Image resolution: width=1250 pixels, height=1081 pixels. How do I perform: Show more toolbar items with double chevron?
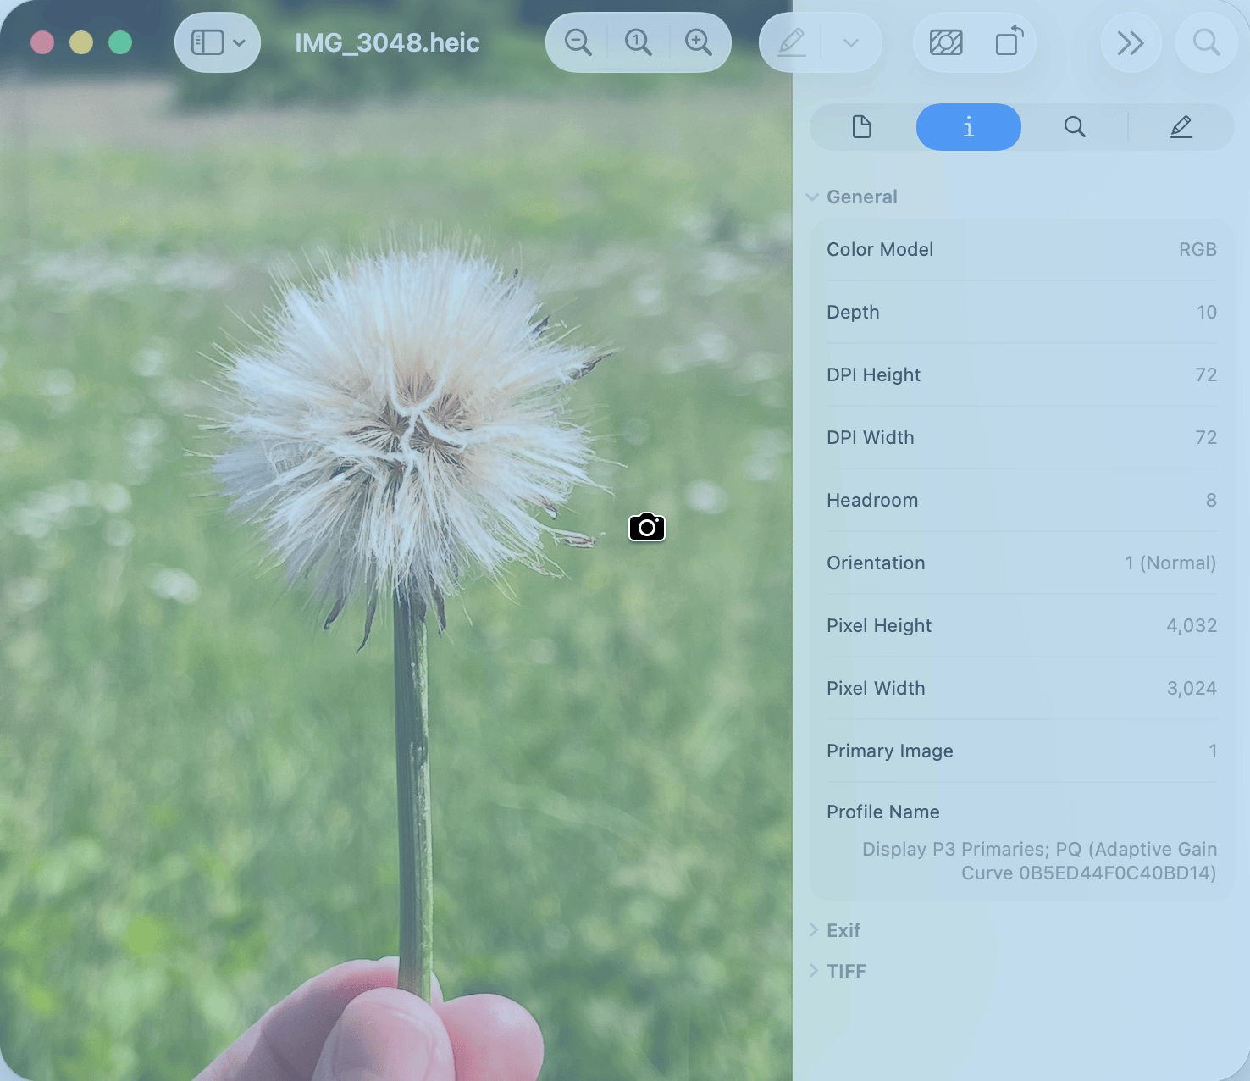(1131, 42)
